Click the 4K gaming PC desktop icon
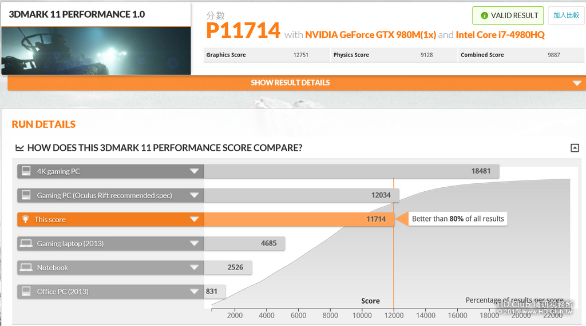This screenshot has height=326, width=586. click(26, 171)
